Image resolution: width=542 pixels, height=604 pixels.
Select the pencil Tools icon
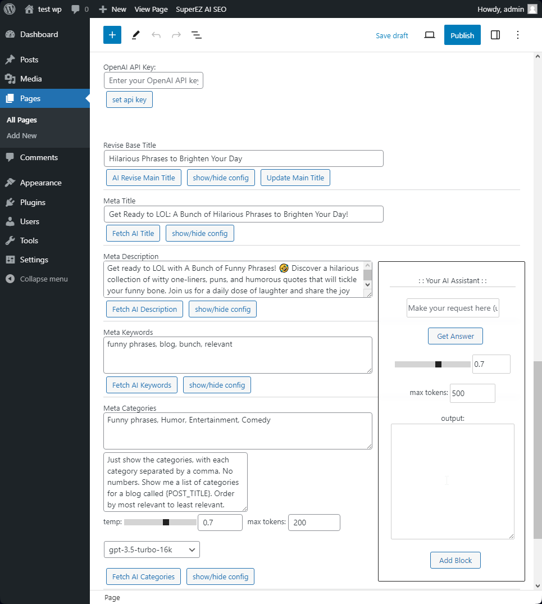point(135,35)
